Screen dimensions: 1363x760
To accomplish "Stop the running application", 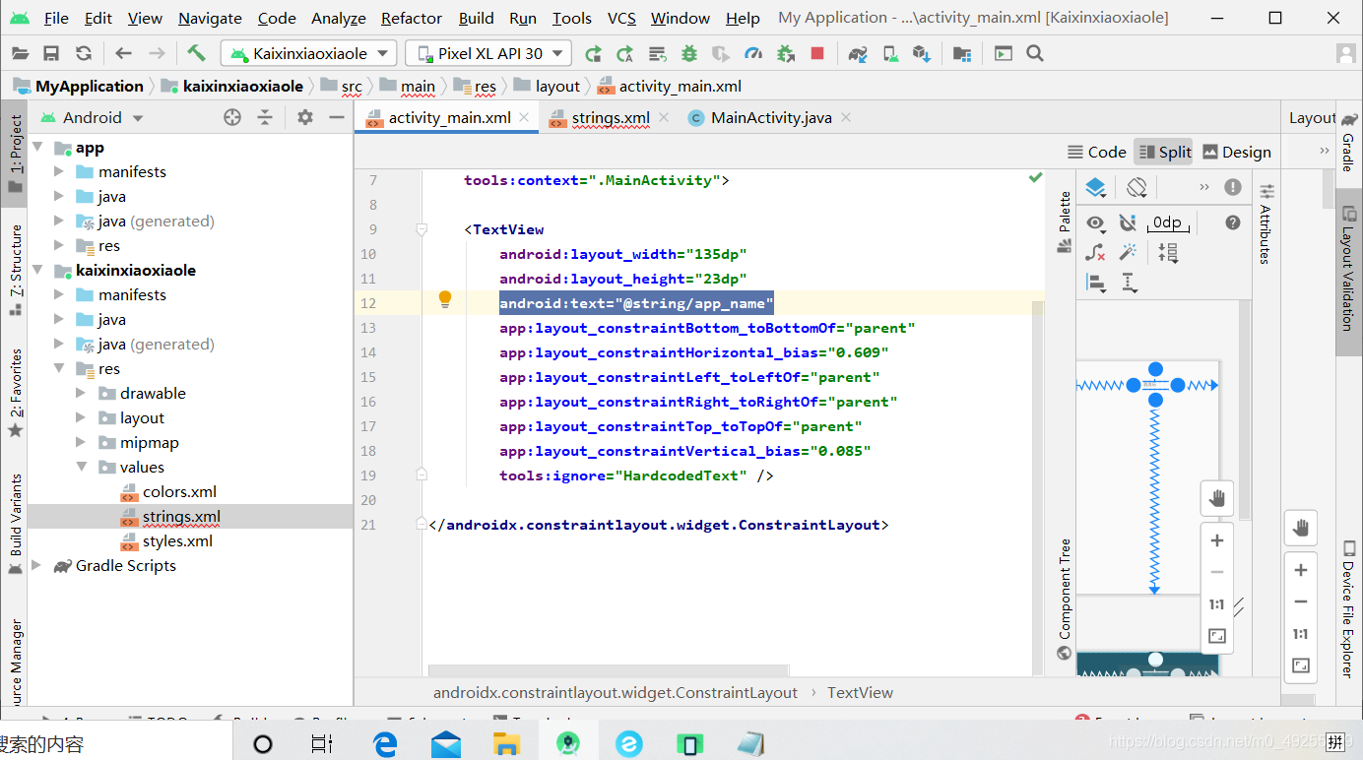I will (817, 53).
